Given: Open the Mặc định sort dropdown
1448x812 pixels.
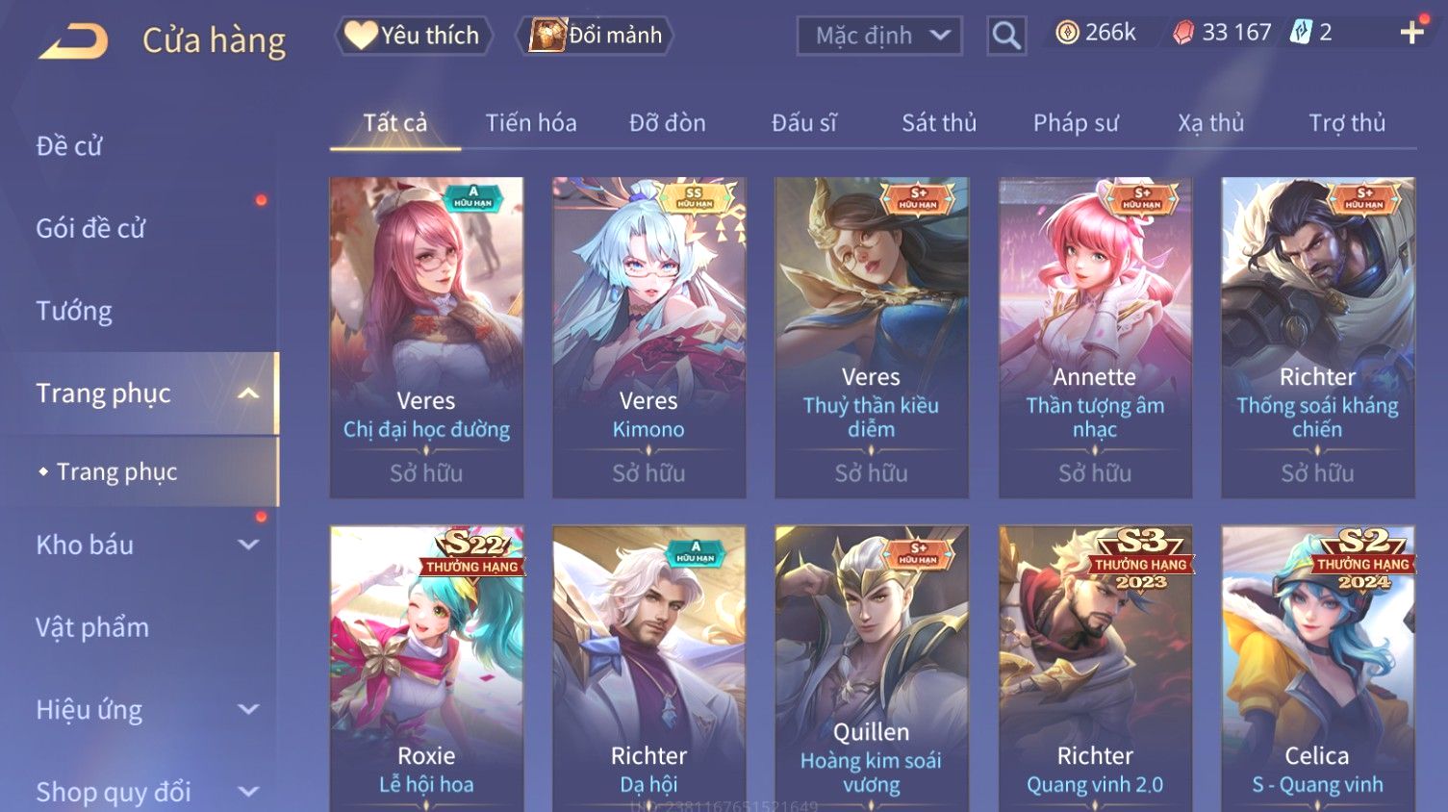Looking at the screenshot, I should coord(879,37).
